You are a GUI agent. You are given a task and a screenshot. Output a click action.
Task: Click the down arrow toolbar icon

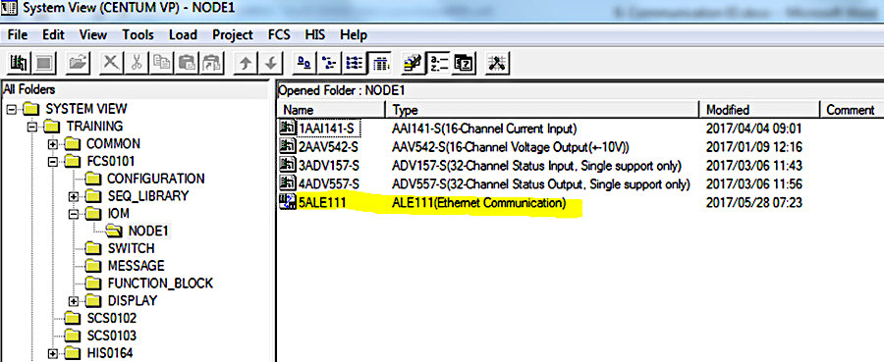click(271, 63)
